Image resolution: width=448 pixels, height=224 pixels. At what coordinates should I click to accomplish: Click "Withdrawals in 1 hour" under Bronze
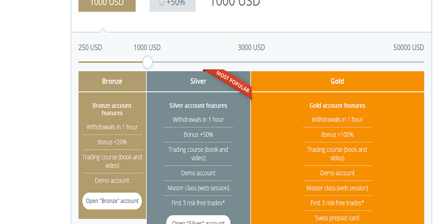point(112,127)
